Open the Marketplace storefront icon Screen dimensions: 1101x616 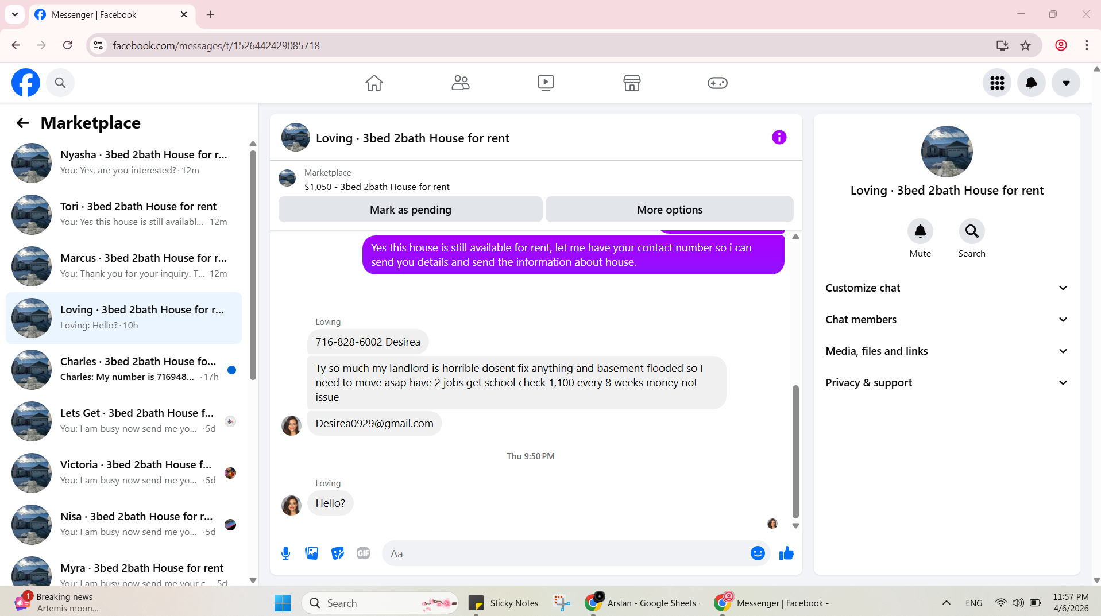(632, 83)
